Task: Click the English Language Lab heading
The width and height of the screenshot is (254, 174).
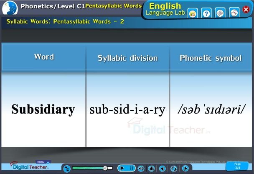Action: click(165, 9)
